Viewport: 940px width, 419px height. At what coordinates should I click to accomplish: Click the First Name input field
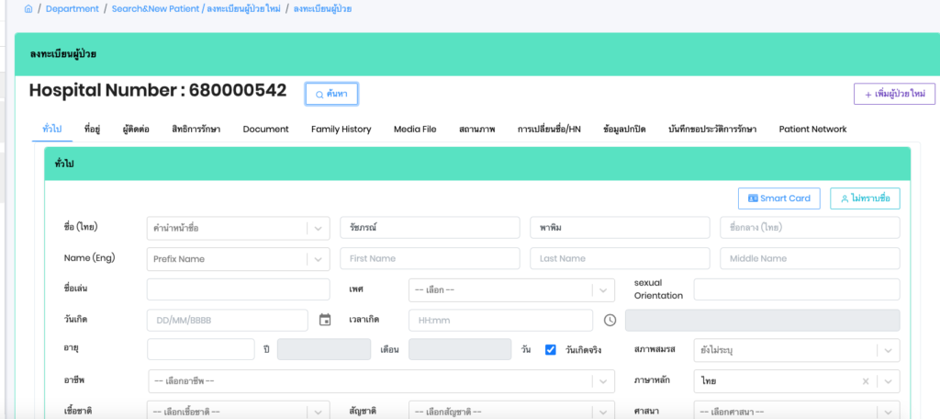tap(429, 259)
